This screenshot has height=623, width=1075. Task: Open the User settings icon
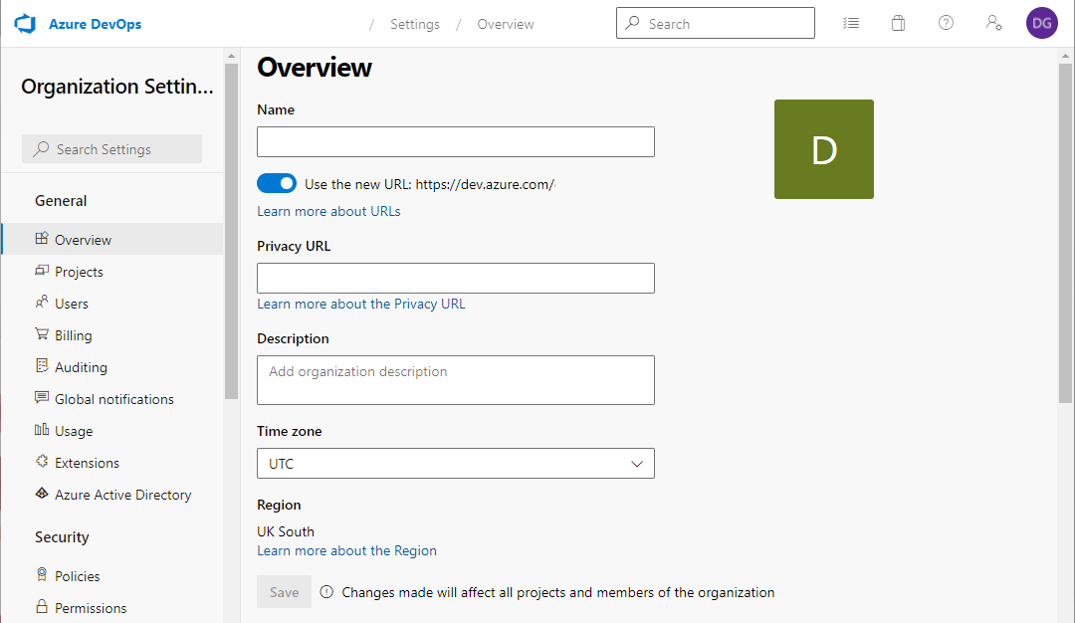[994, 23]
